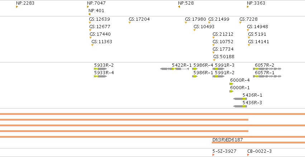Click the NP:7047 insertion triangle marker
The image size is (305, 157).
click(88, 7)
